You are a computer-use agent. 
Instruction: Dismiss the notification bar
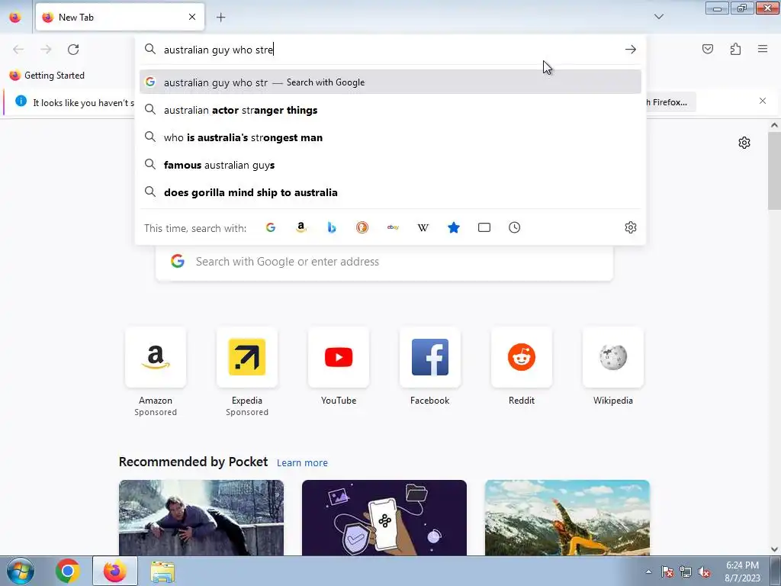tap(763, 101)
